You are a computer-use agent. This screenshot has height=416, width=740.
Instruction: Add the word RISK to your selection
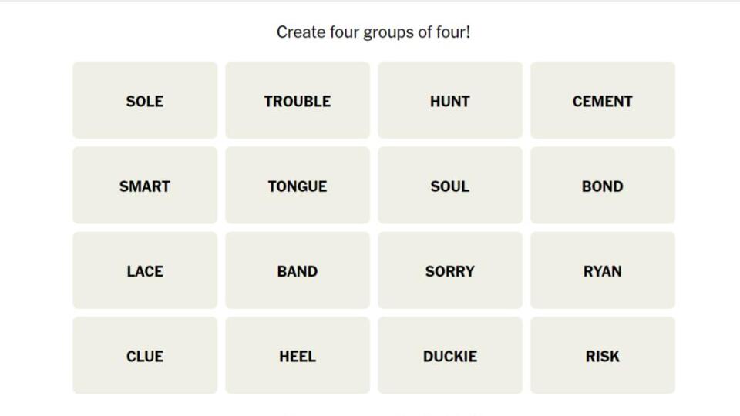[602, 356]
